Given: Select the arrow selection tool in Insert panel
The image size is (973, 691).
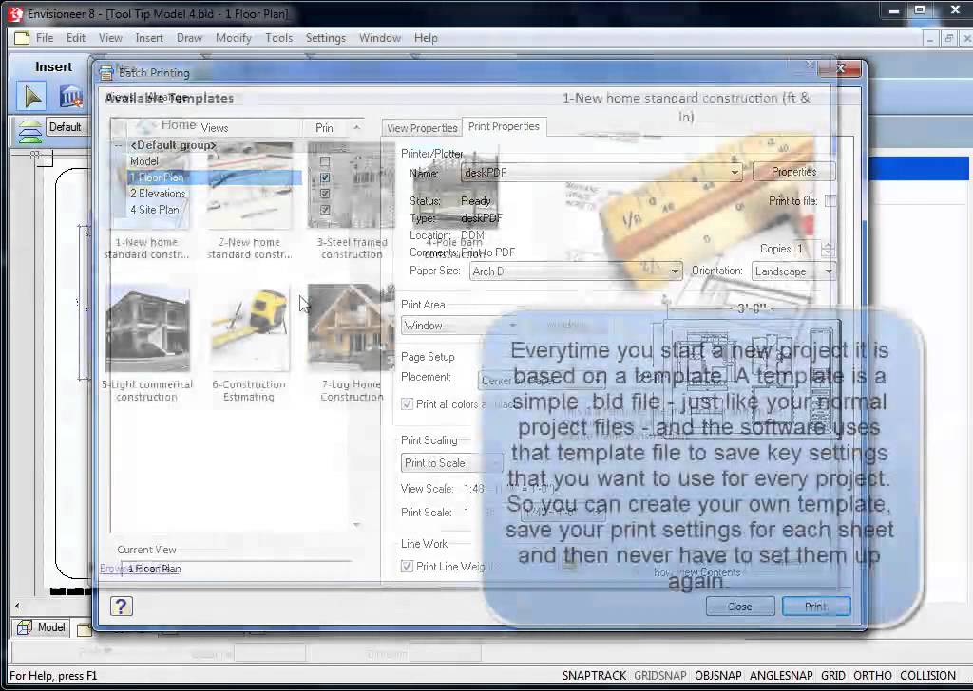Looking at the screenshot, I should [31, 97].
